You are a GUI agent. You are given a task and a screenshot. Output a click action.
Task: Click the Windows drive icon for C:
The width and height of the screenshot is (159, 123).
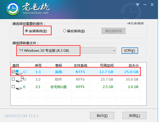point(19,72)
